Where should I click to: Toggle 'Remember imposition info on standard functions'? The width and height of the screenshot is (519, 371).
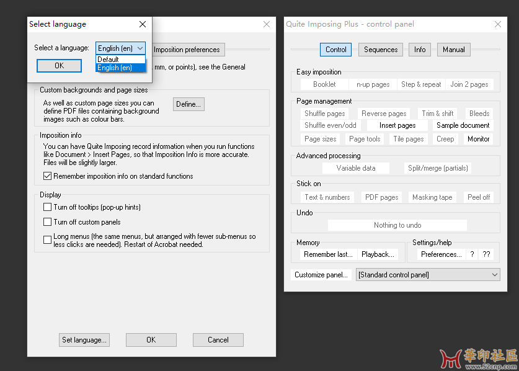pos(48,176)
